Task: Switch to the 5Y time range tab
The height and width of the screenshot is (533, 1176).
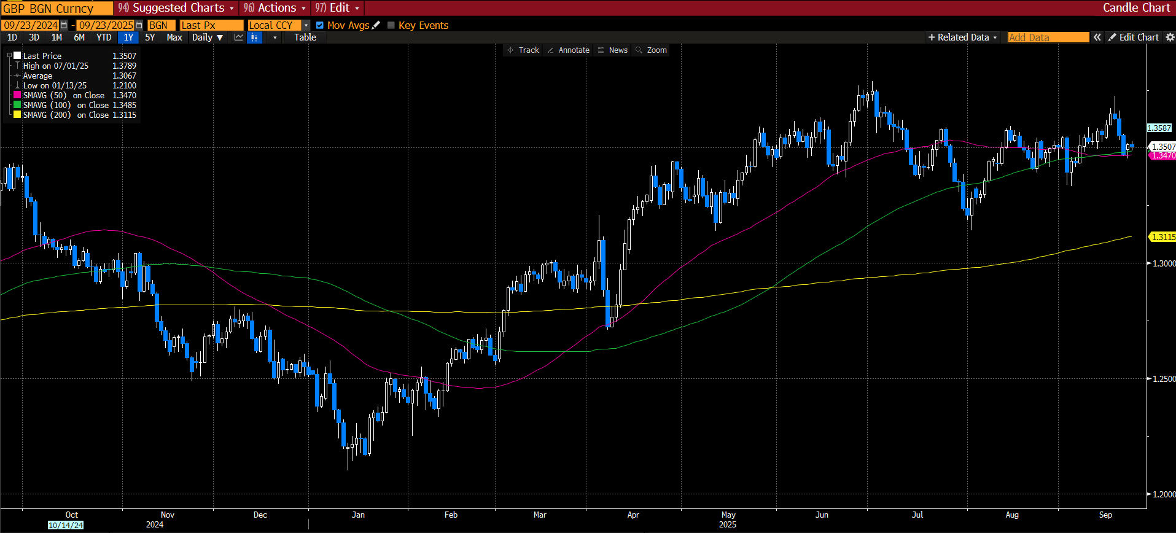Action: click(x=150, y=37)
